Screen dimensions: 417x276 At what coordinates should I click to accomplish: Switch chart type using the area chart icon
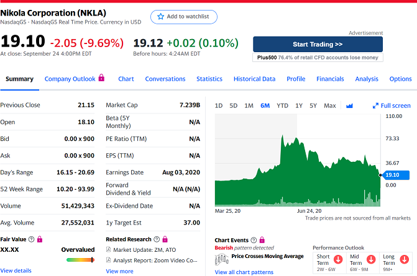click(x=349, y=106)
